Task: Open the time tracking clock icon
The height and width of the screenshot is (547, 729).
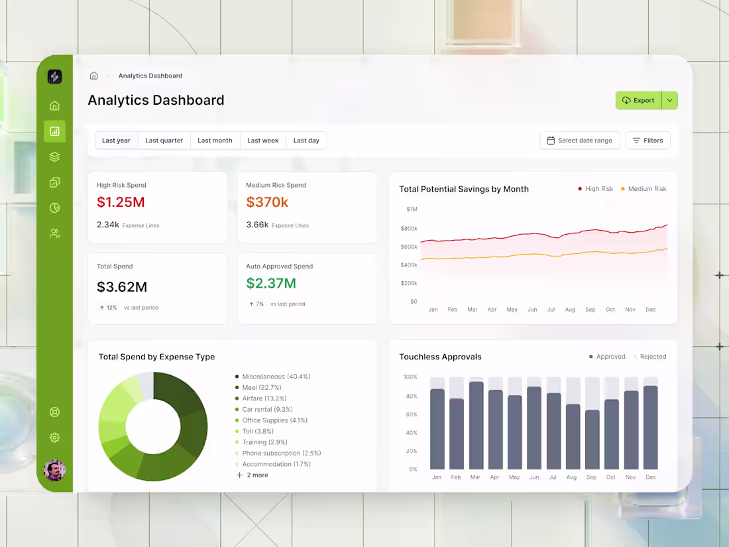Action: 54,208
